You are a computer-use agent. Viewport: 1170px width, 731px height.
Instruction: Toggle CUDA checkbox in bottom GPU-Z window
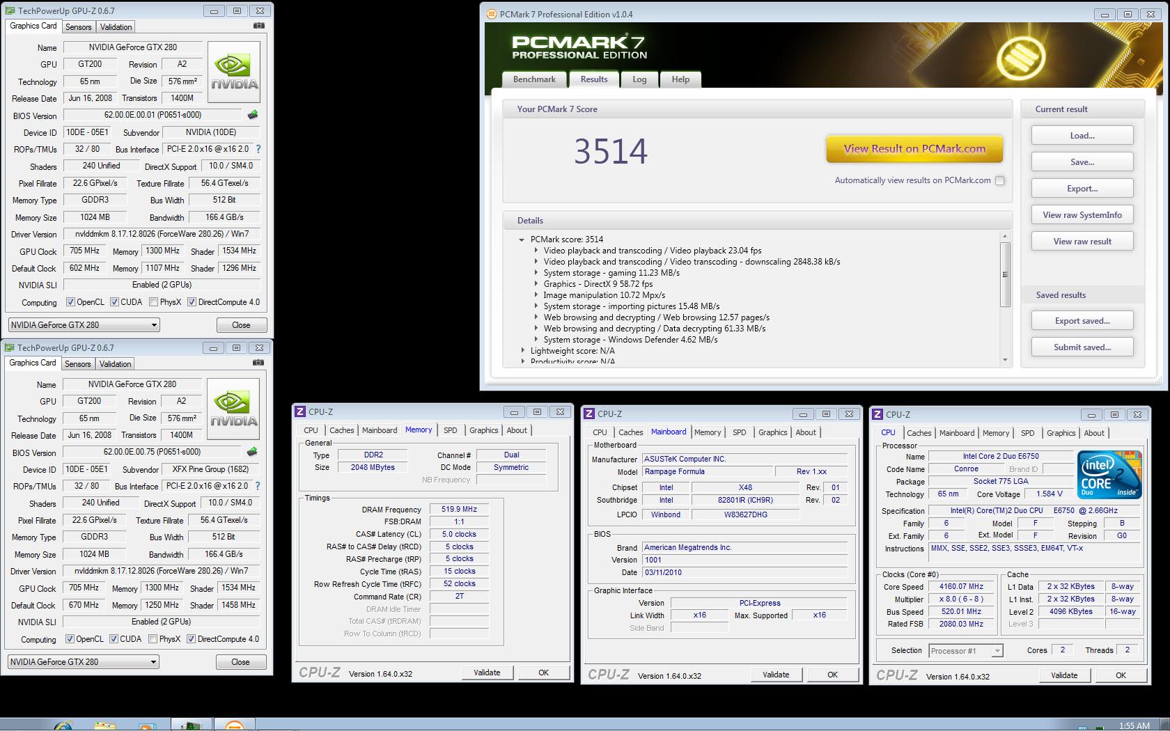click(x=114, y=639)
